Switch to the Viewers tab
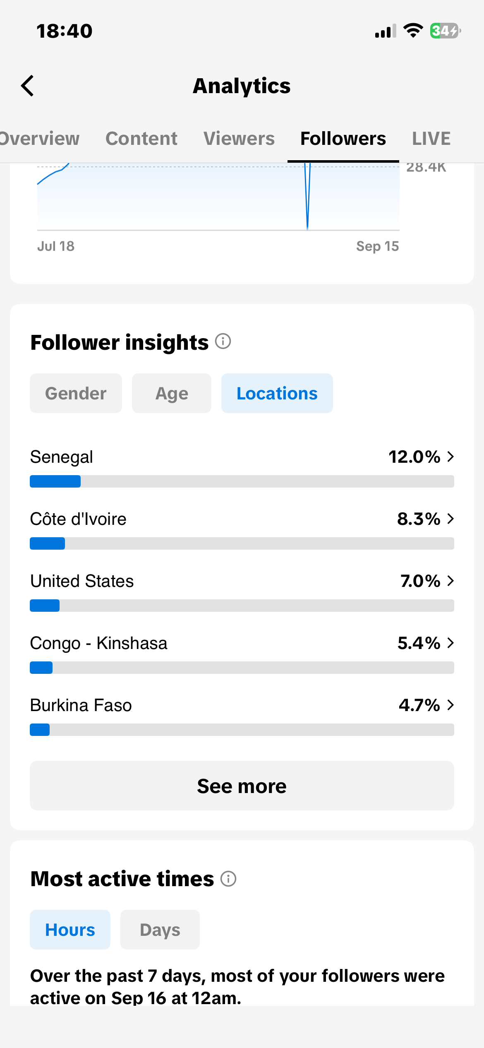This screenshot has width=484, height=1048. [239, 138]
